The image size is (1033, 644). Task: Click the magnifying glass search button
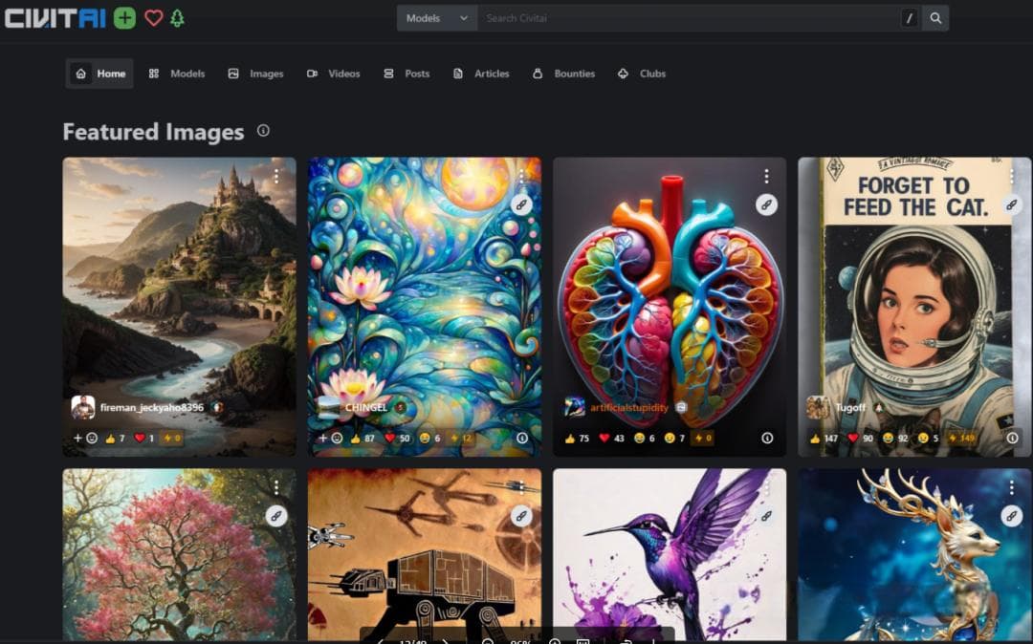coord(935,18)
